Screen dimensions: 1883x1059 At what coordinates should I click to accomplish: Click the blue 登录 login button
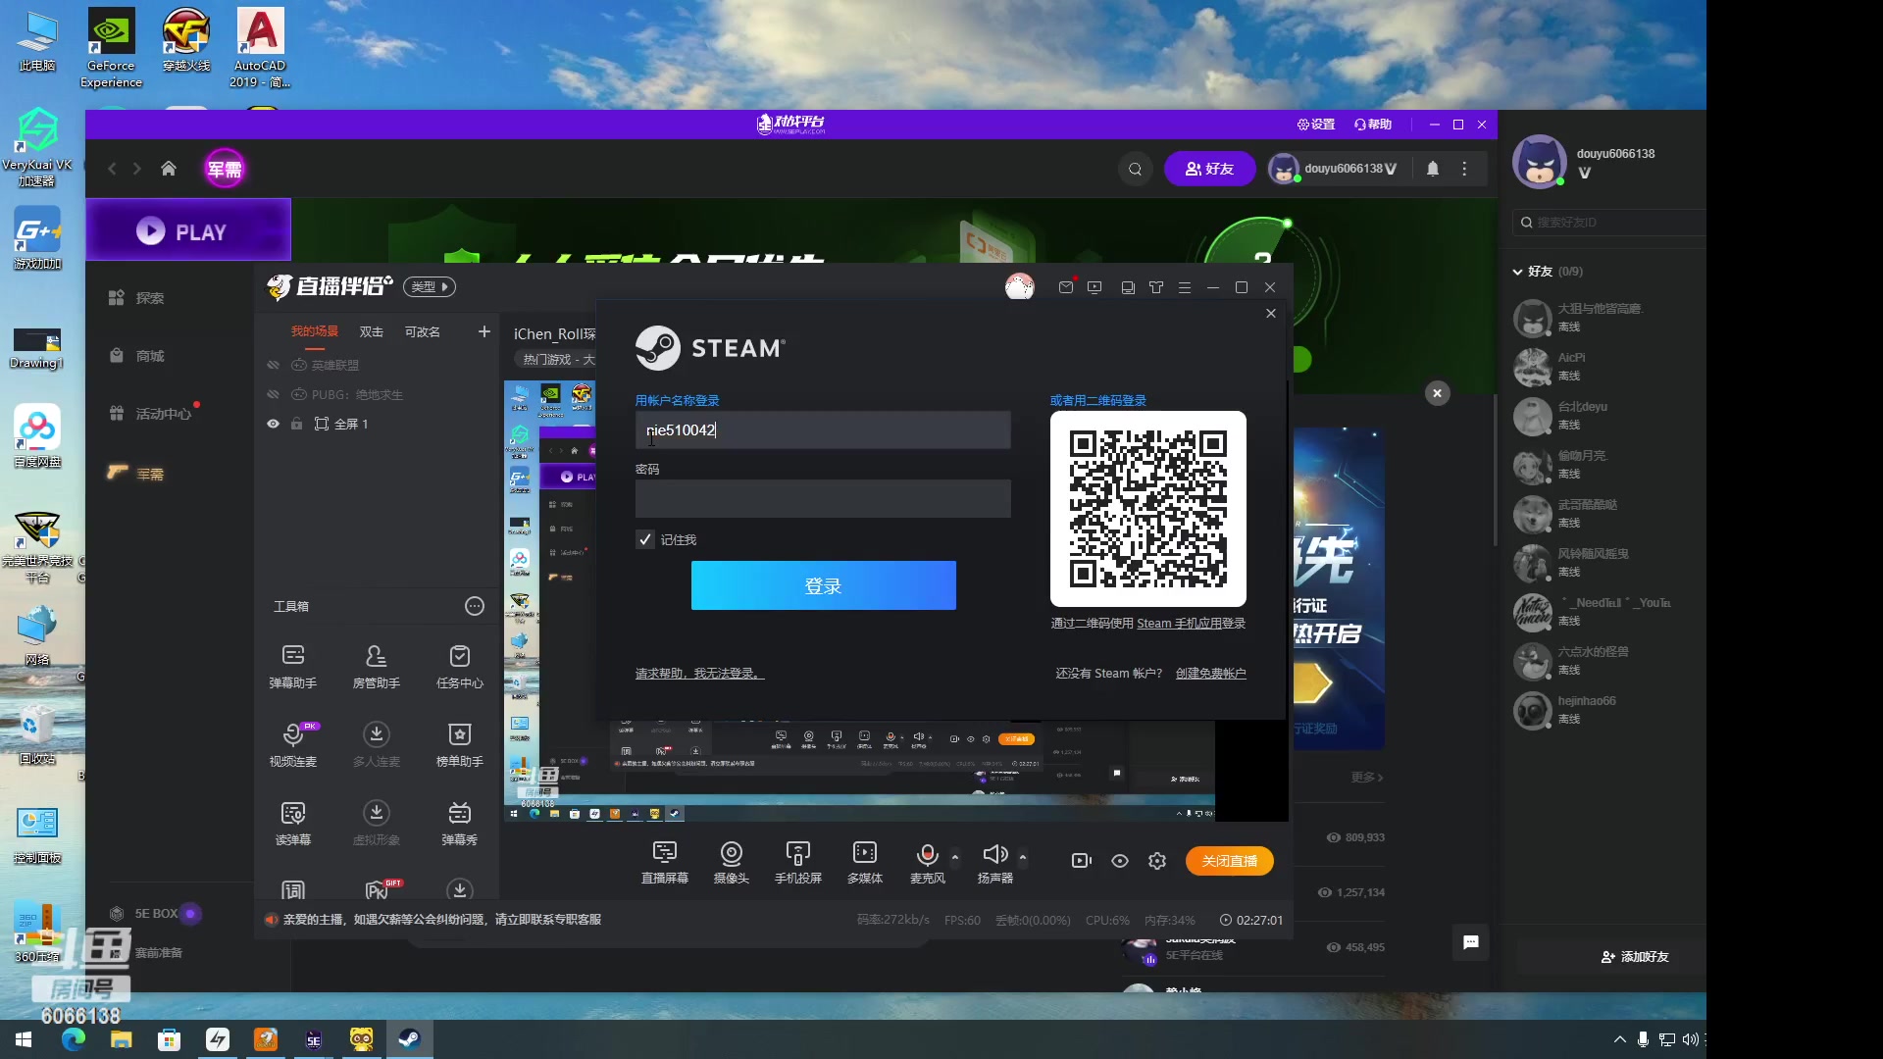(824, 585)
